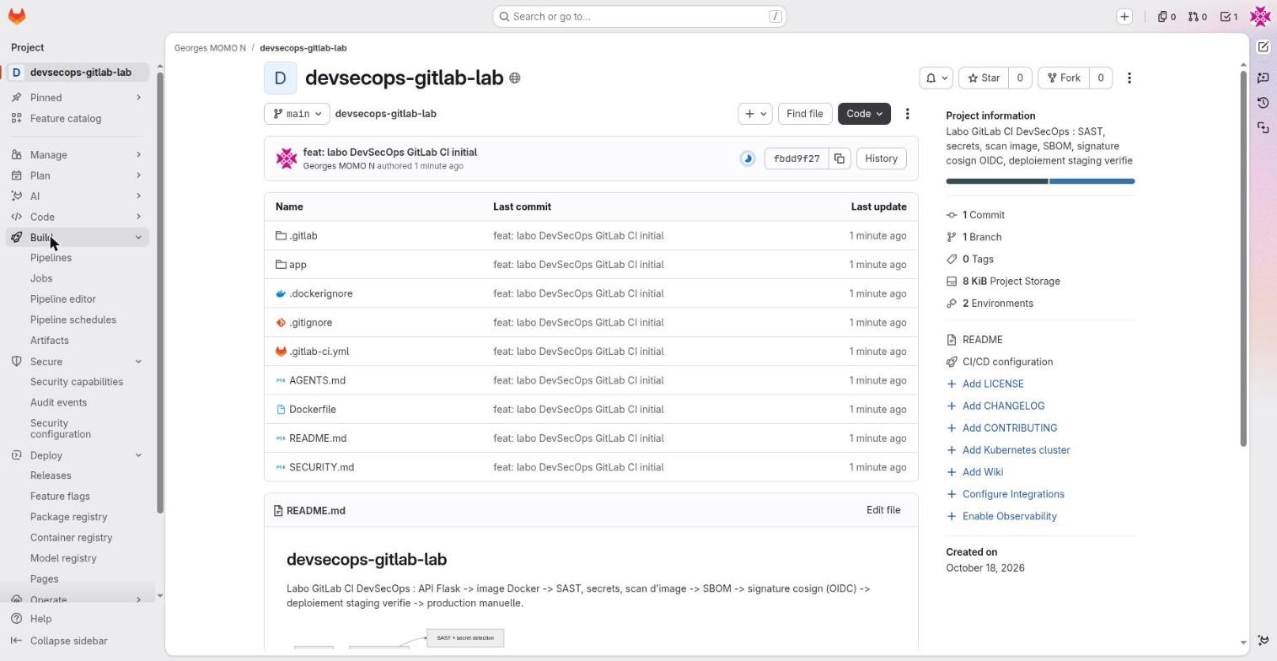This screenshot has width=1277, height=661.
Task: Open the to-do list icon
Action: [x=1229, y=17]
